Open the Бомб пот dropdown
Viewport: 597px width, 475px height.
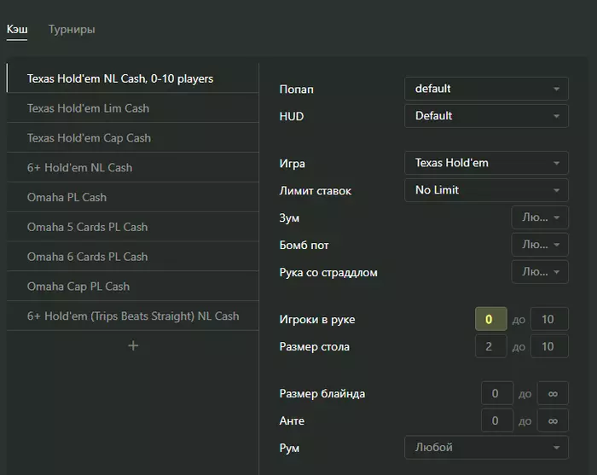click(540, 245)
